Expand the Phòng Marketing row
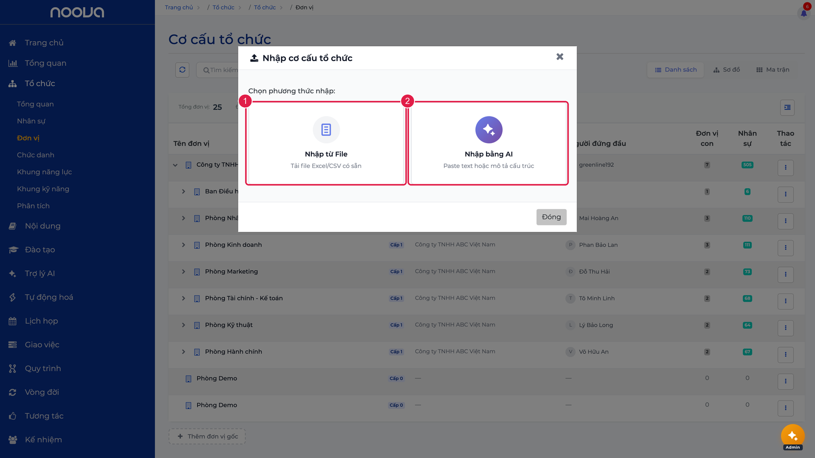The image size is (815, 458). coord(183,272)
